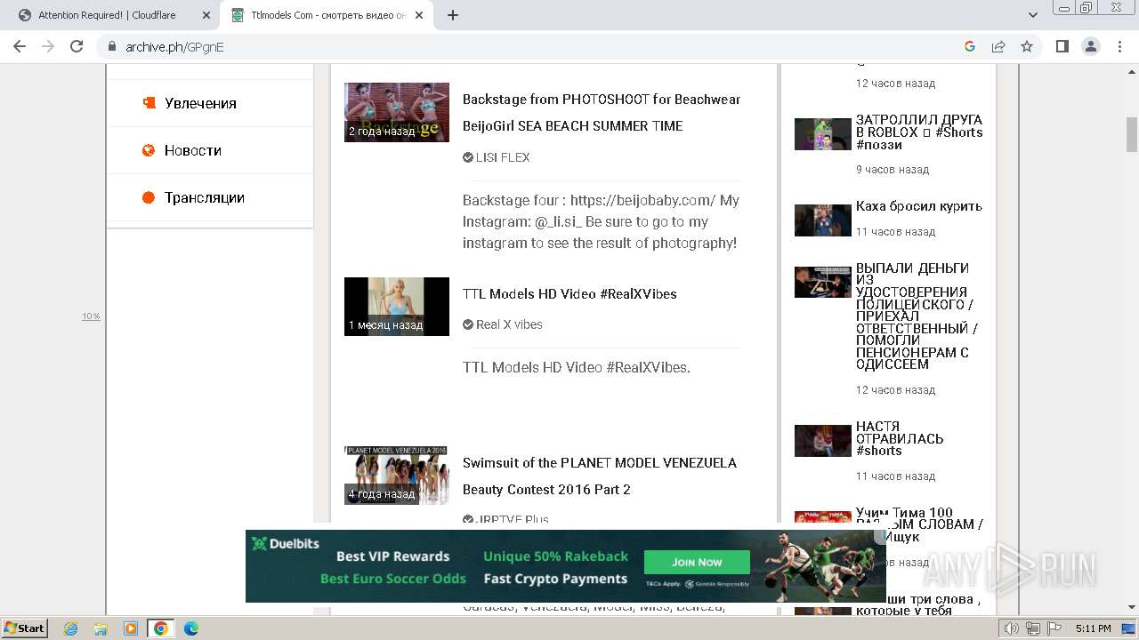Screen dimensions: 1139x640
Task: Open the volume control in system tray
Action: click(x=1011, y=628)
